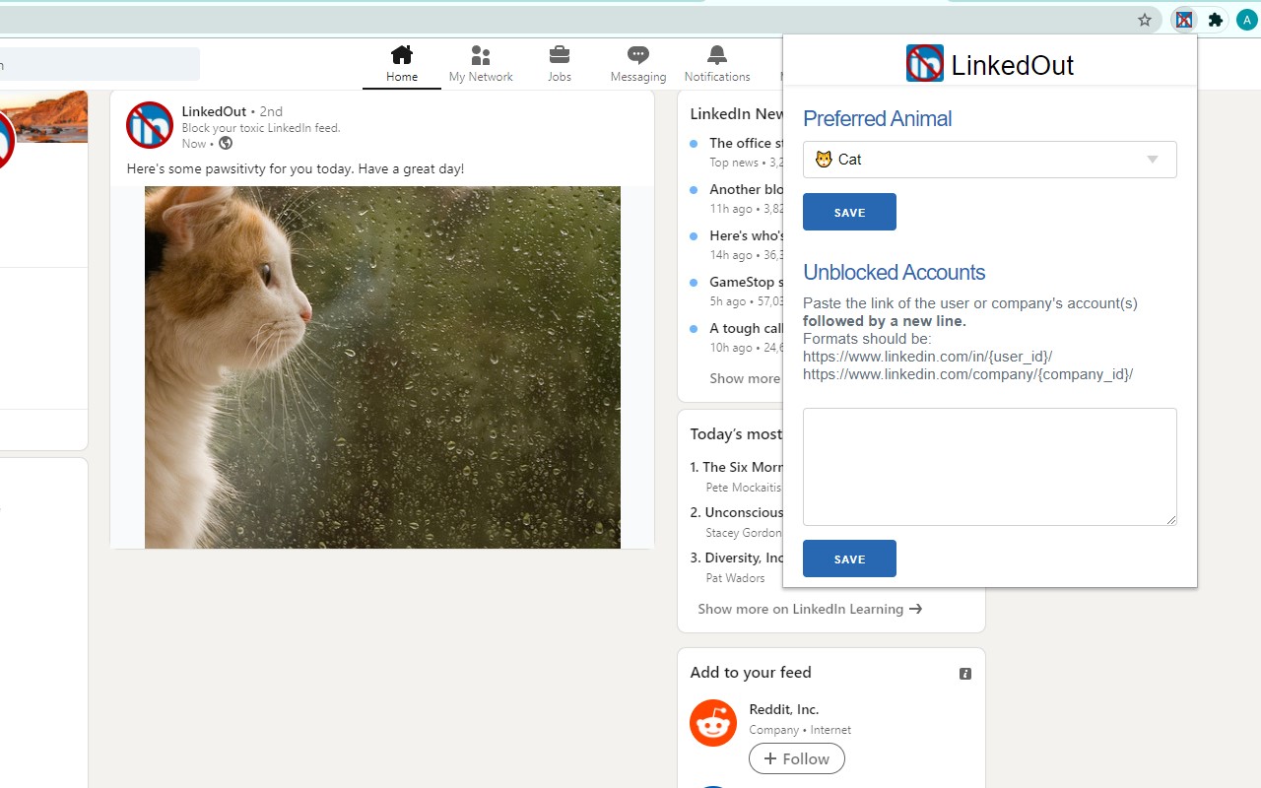Viewport: 1261px width, 788px height.
Task: Click Show more on LinkedIn Learning
Action: pos(809,609)
